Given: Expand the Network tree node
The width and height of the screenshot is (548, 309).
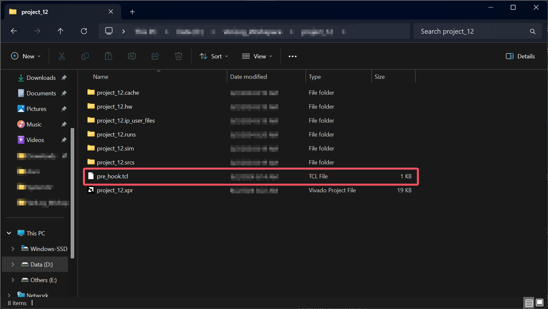Looking at the screenshot, I should 9,295.
